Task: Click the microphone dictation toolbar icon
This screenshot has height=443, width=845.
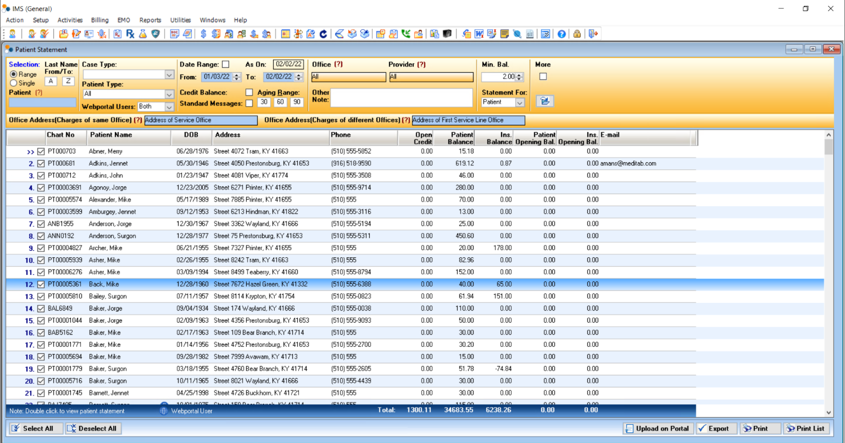Action: [102, 34]
